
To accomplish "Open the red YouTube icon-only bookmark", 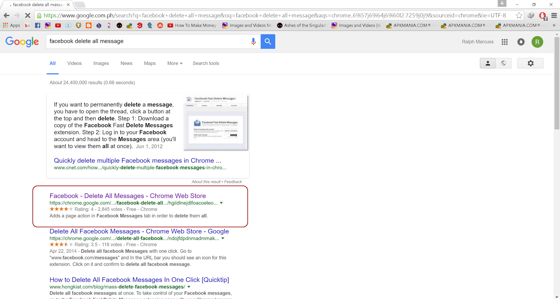I will pos(58,25).
